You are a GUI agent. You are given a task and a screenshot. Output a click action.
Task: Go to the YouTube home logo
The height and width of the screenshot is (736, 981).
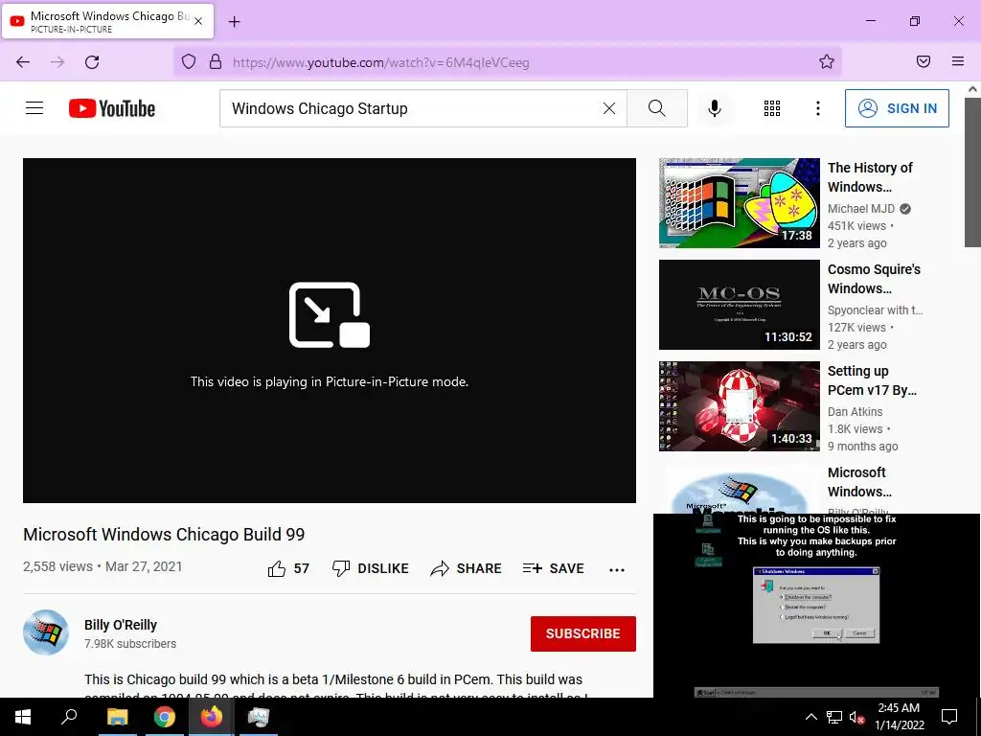tap(112, 108)
